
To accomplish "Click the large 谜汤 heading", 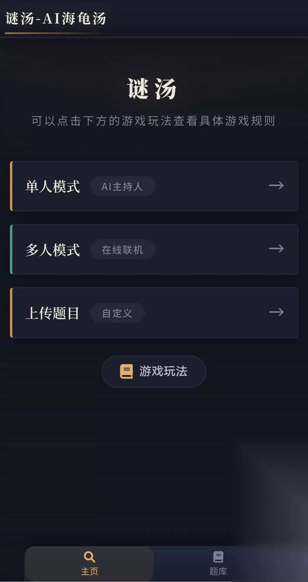I will point(152,89).
